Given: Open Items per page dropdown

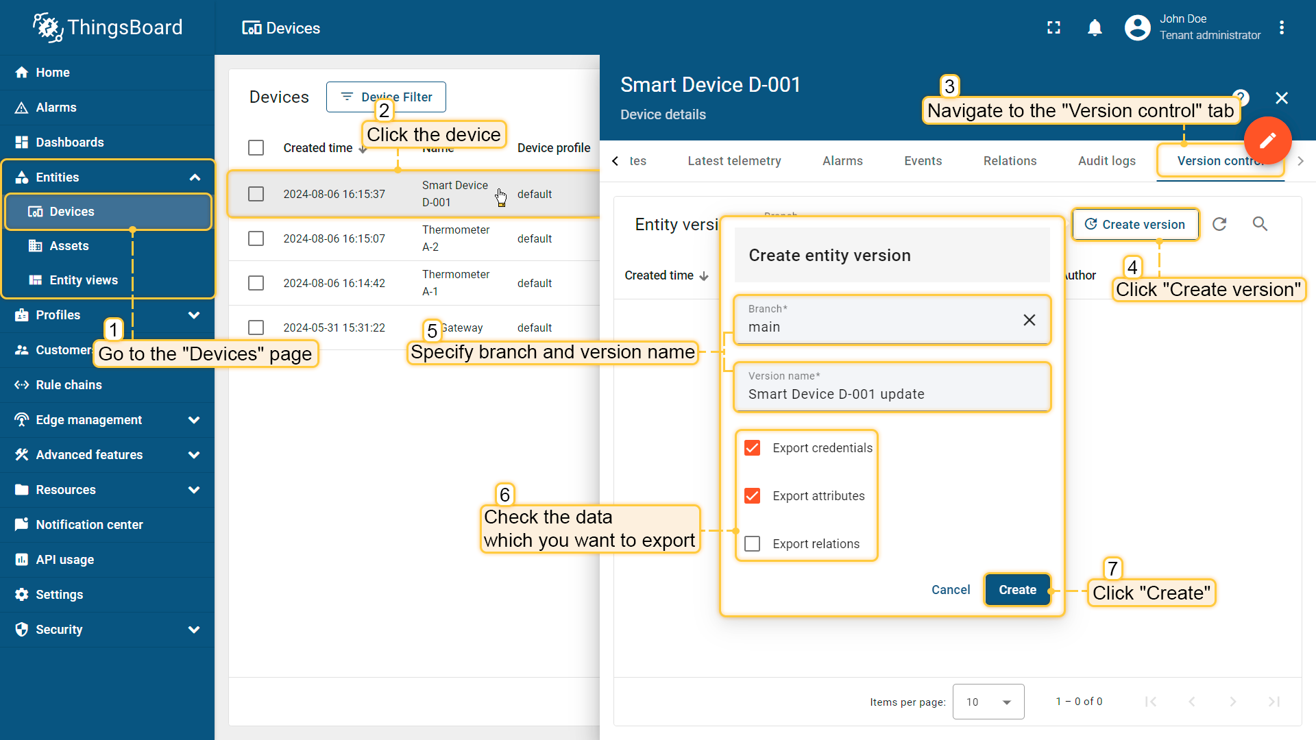Looking at the screenshot, I should tap(988, 702).
